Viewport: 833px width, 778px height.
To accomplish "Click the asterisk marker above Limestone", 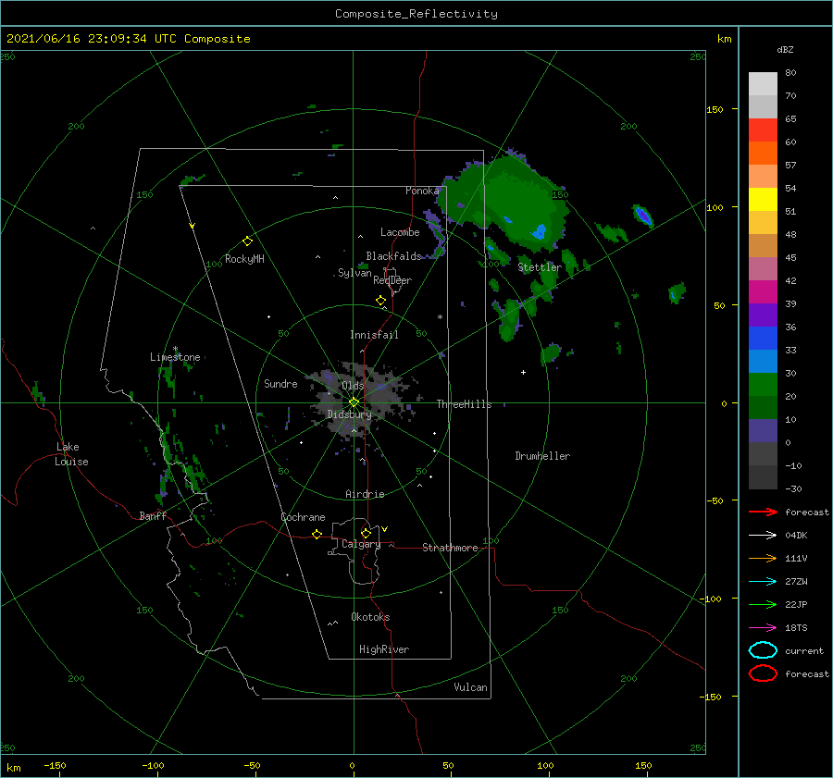I will click(x=175, y=349).
